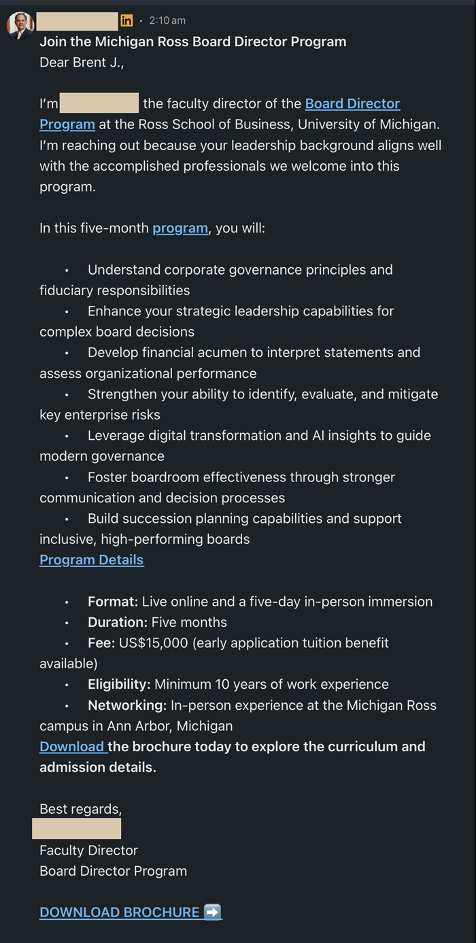The height and width of the screenshot is (943, 476).
Task: Click the 'Best regards,' closing line
Action: click(81, 809)
